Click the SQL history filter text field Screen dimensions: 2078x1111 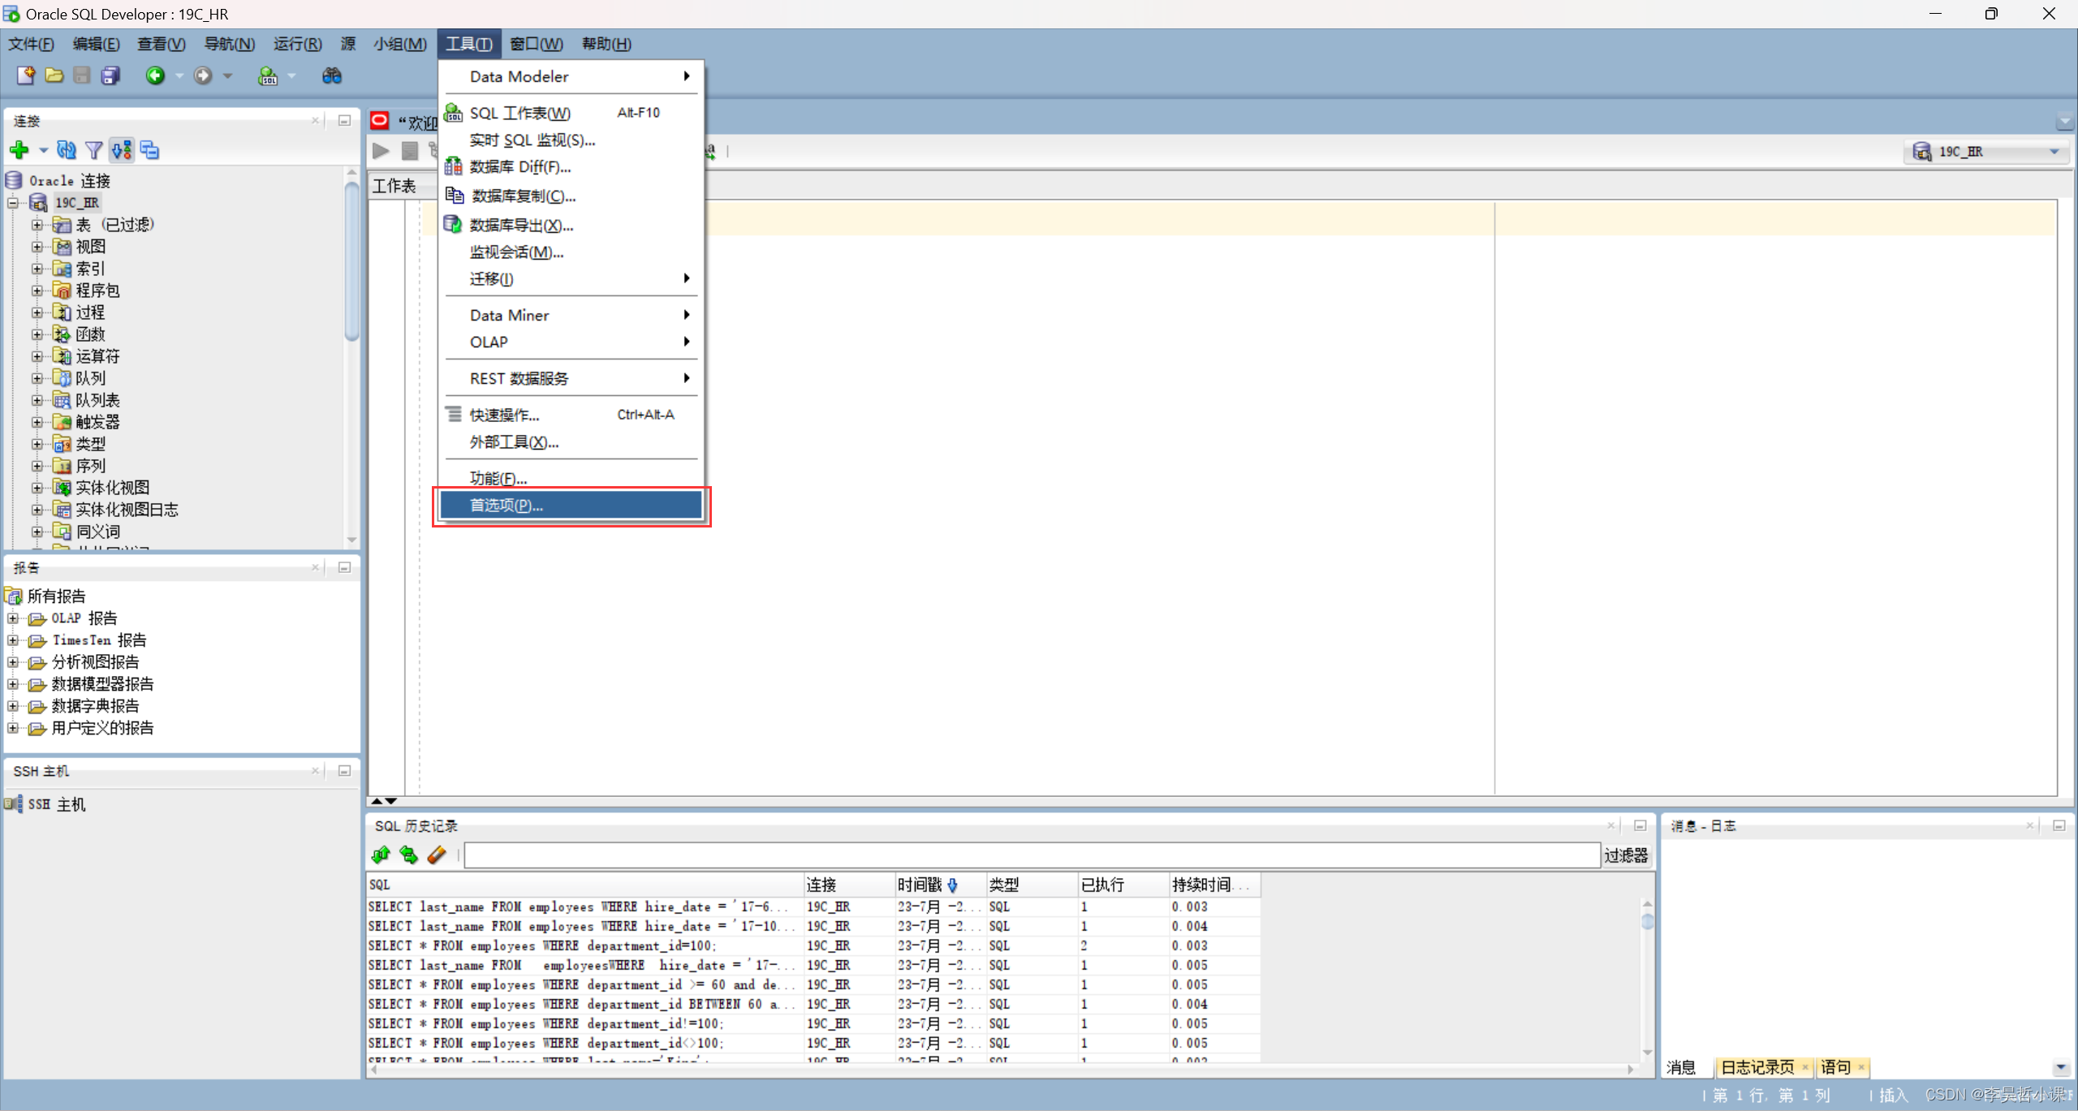[x=1032, y=855]
